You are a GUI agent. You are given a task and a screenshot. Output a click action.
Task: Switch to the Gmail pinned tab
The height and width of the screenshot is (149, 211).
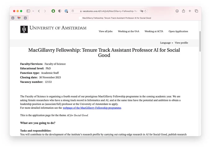[x=19, y=18]
